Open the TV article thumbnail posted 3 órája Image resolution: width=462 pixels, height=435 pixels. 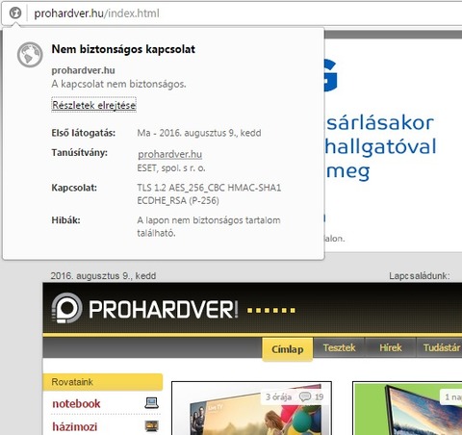point(251,408)
